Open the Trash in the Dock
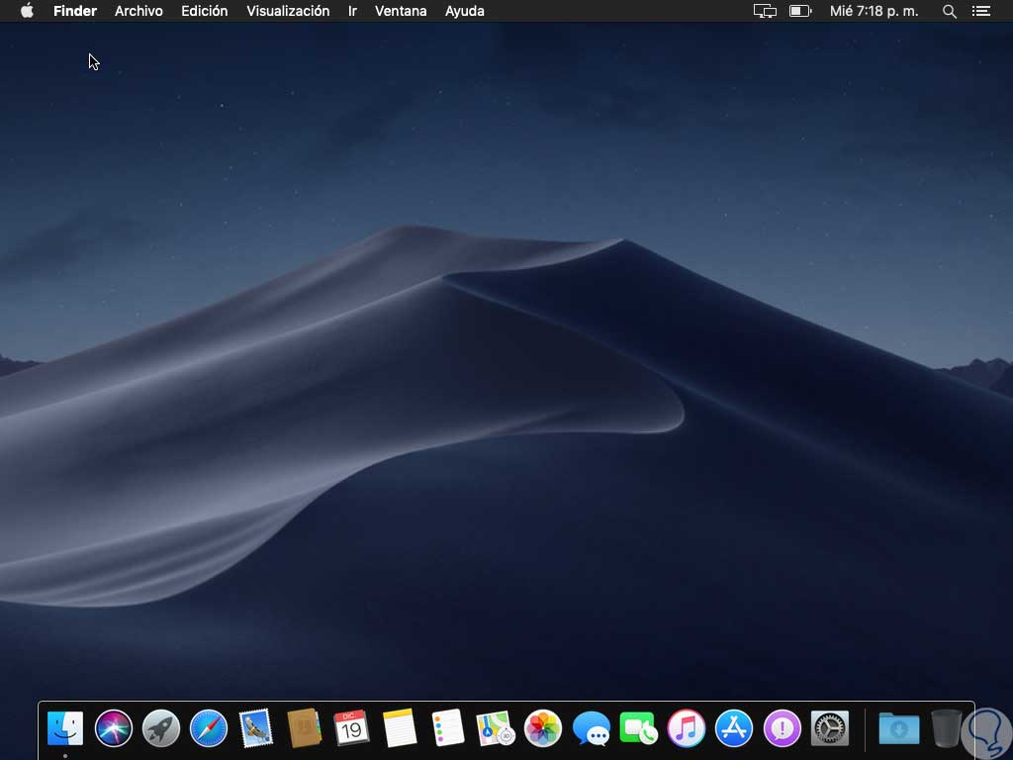The image size is (1013, 760). point(947,729)
